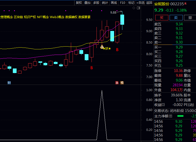Click the money bag icon on chart

click(x=102, y=47)
